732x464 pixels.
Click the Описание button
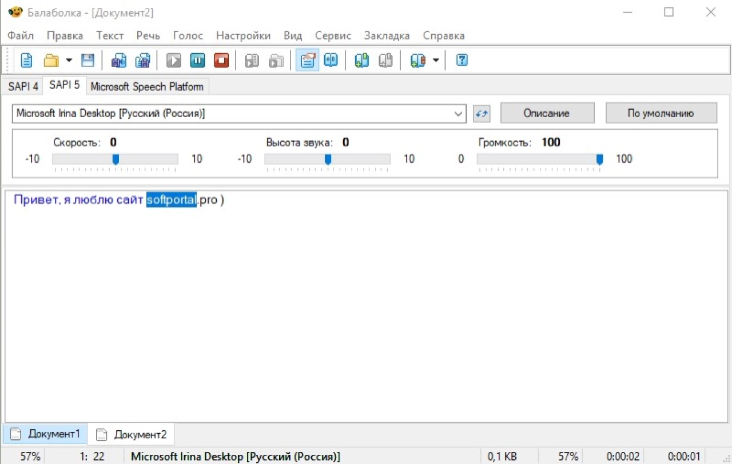click(547, 113)
